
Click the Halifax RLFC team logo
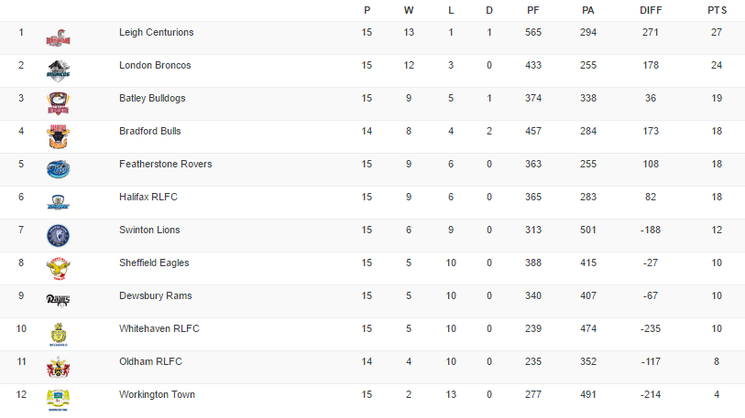coord(58,202)
